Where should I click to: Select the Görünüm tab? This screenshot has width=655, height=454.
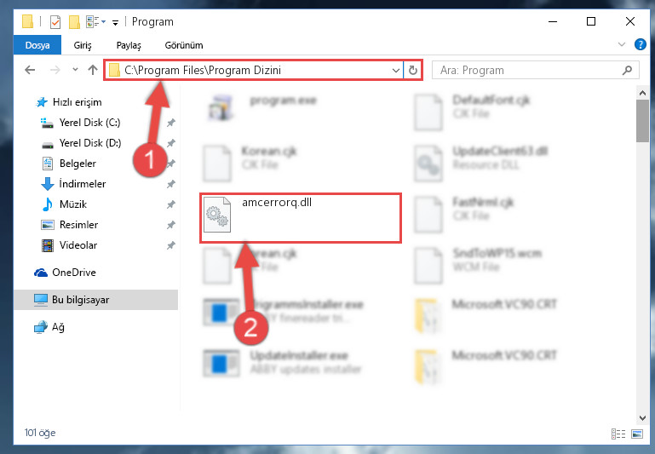(x=184, y=45)
